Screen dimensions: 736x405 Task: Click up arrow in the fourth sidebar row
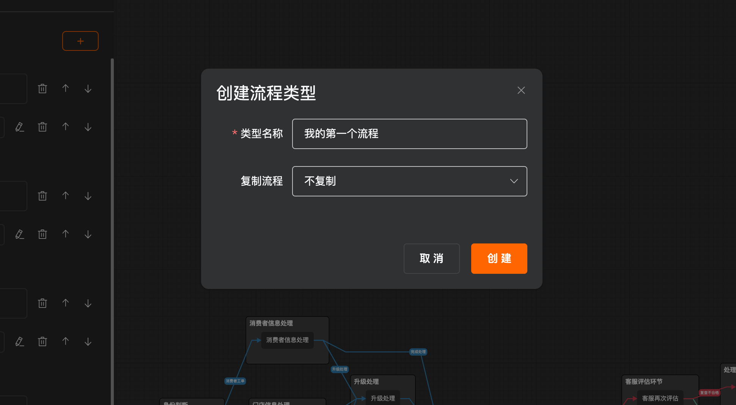click(66, 234)
